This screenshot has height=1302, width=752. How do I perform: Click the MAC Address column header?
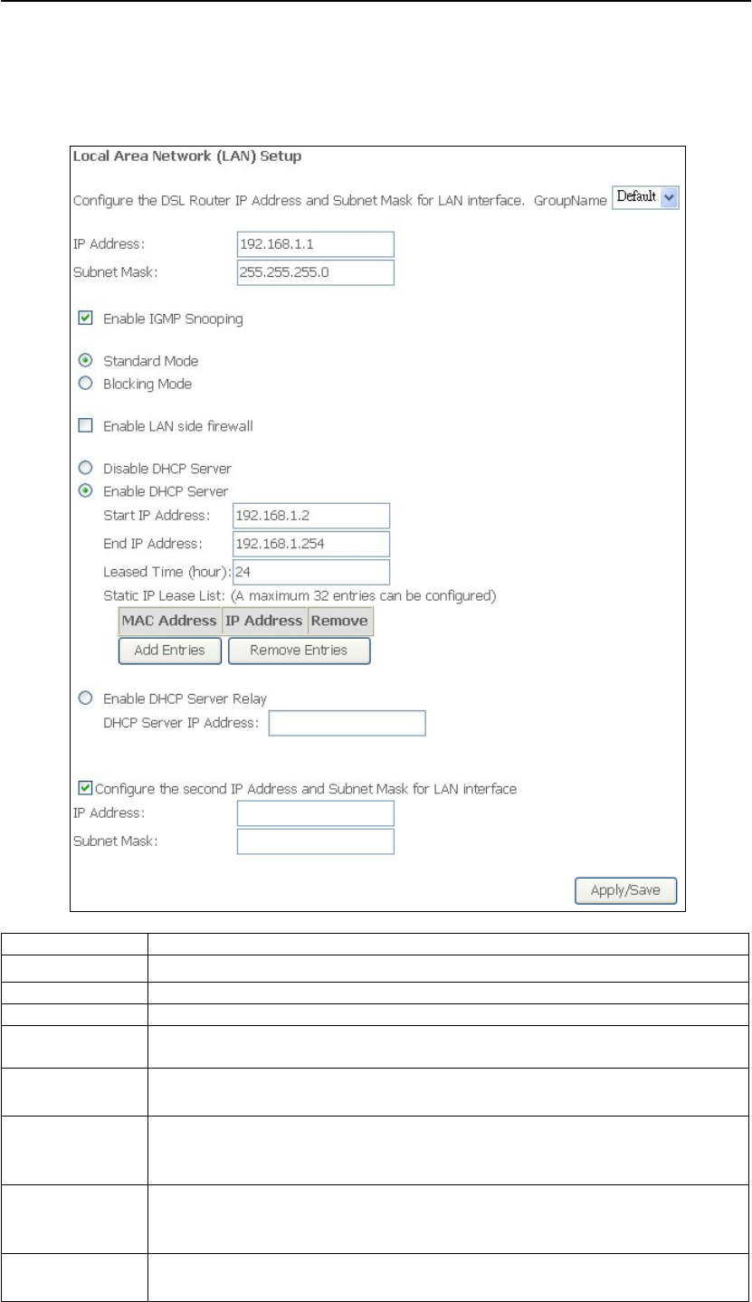[x=170, y=621]
